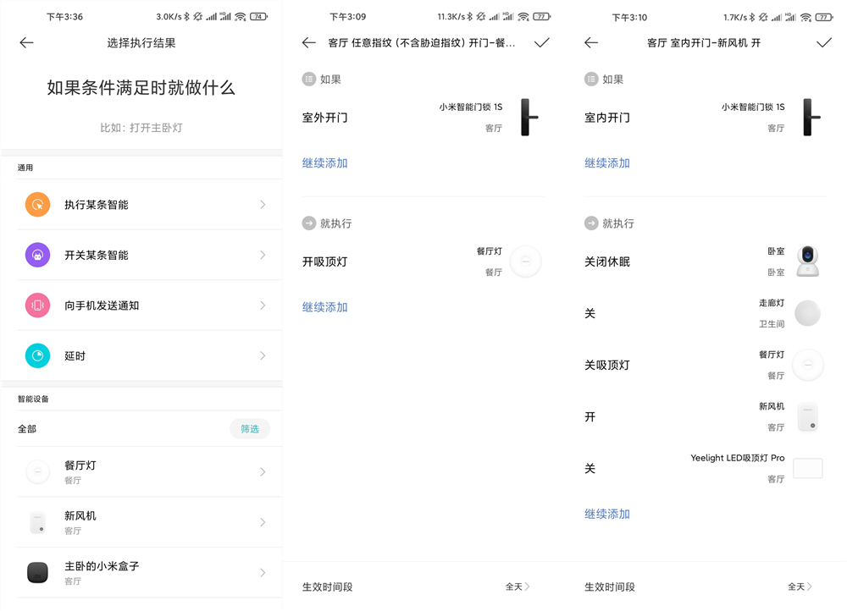Tap 继续添加 below 开吸顶灯 action
The width and height of the screenshot is (847, 611).
325,306
